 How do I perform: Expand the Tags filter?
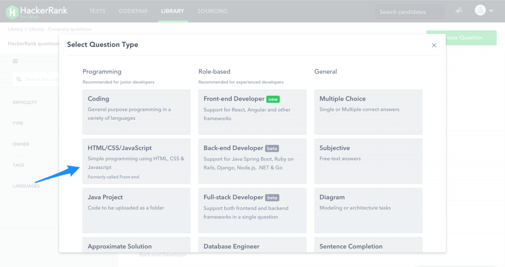click(x=18, y=165)
